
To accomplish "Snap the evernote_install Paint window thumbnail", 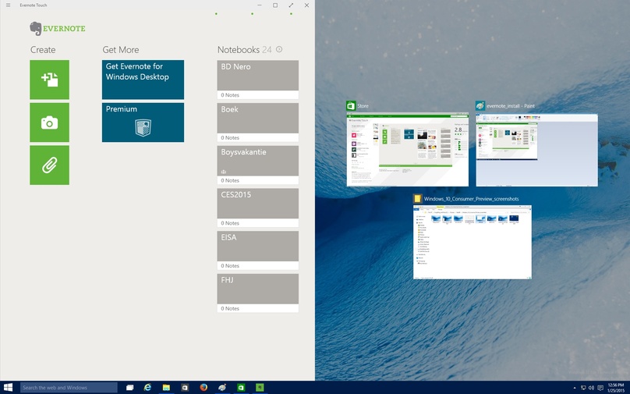I will (x=536, y=150).
